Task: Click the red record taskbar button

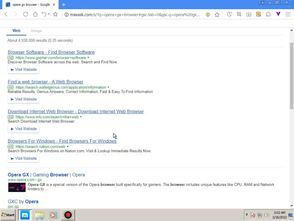Action: click(68, 215)
